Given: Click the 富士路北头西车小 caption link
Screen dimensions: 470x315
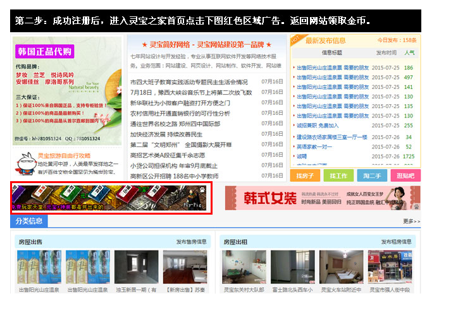Looking at the screenshot, I should coord(292,290).
